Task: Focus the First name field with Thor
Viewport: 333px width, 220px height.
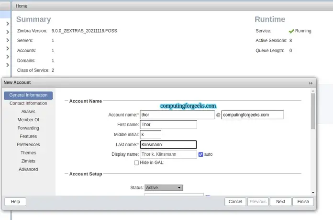Action: point(168,125)
